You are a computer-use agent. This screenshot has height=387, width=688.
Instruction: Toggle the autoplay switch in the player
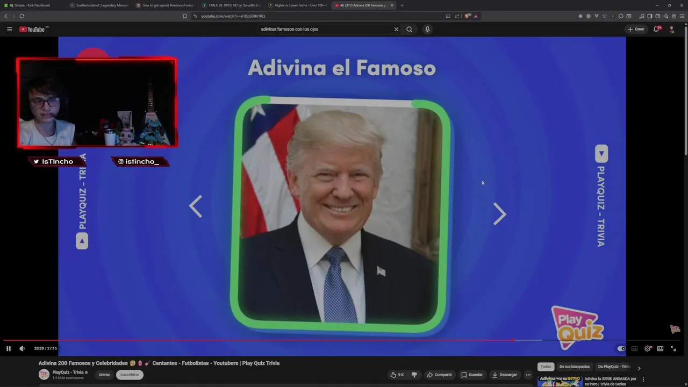(x=621, y=348)
